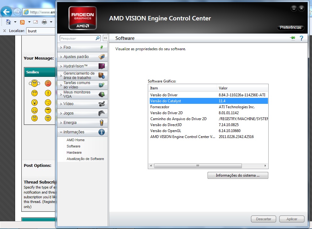Click the scrollbar left arrow in Software Gráfico
This screenshot has height=229, width=312.
coord(151,166)
